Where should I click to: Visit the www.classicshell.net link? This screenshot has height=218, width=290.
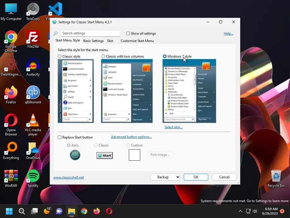point(69,177)
